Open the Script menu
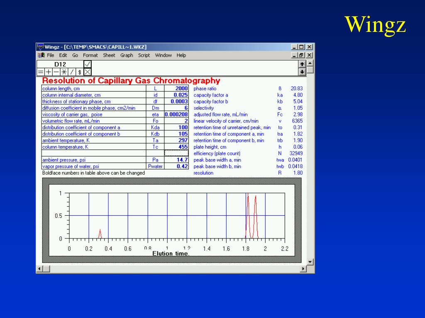 click(144, 55)
